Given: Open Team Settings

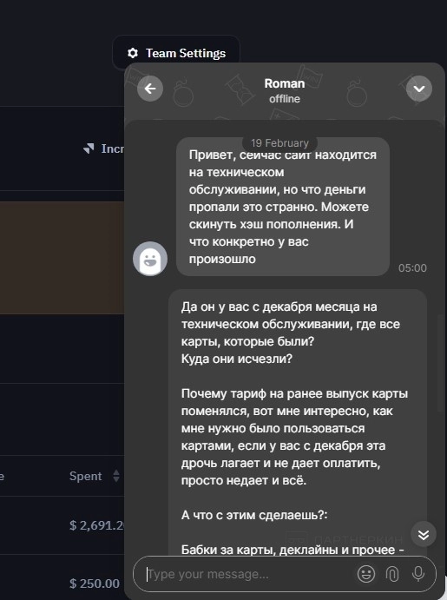Looking at the screenshot, I should [176, 53].
